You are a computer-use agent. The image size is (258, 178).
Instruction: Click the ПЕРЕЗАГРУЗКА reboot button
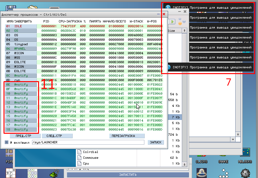[127, 136]
